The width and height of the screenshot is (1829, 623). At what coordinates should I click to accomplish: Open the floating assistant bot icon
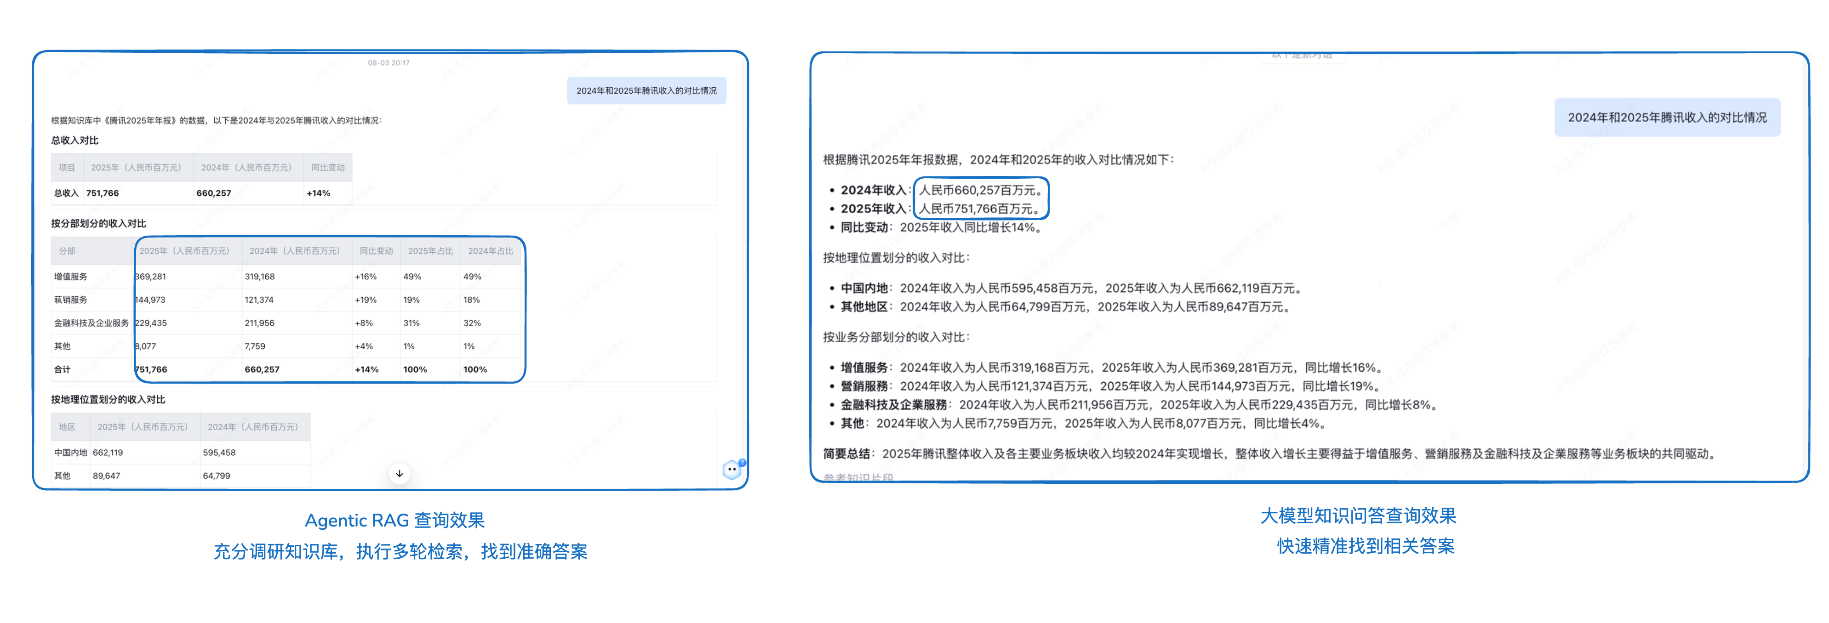pos(732,469)
